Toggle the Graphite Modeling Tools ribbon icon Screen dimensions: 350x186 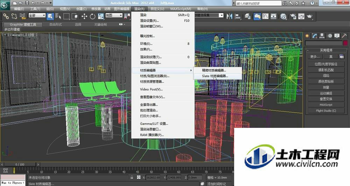tap(257, 16)
